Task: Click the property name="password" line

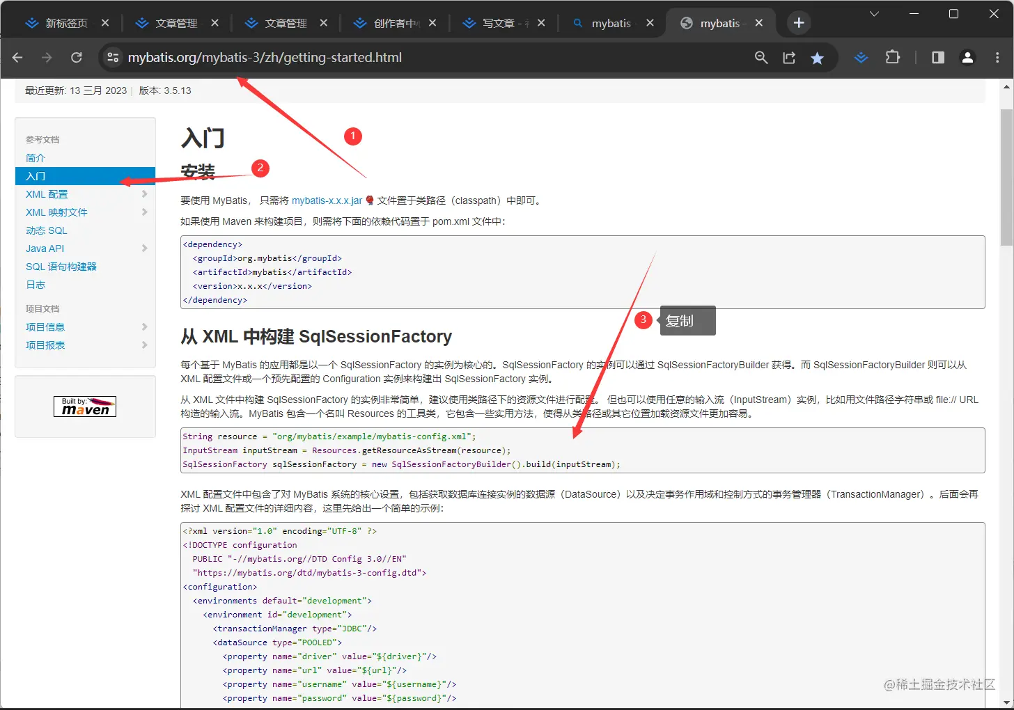Action: click(x=340, y=698)
